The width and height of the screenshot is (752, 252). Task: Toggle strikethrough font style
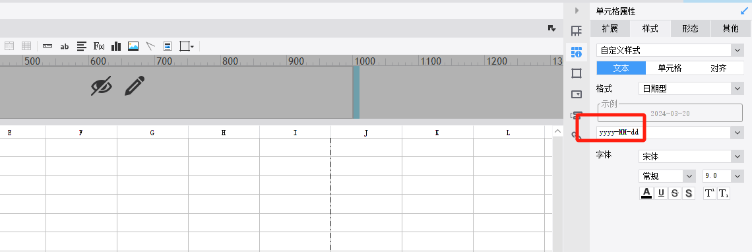pos(675,193)
